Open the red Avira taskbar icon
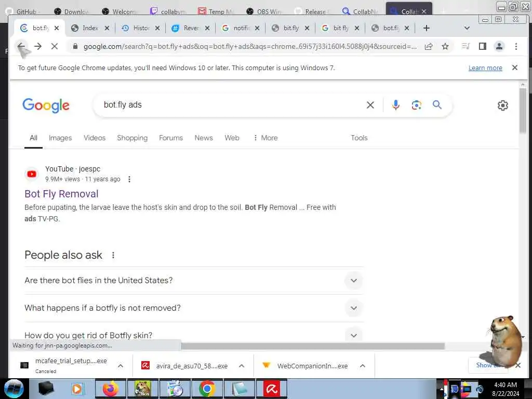Screen dimensions: 532x399 click(x=272, y=389)
